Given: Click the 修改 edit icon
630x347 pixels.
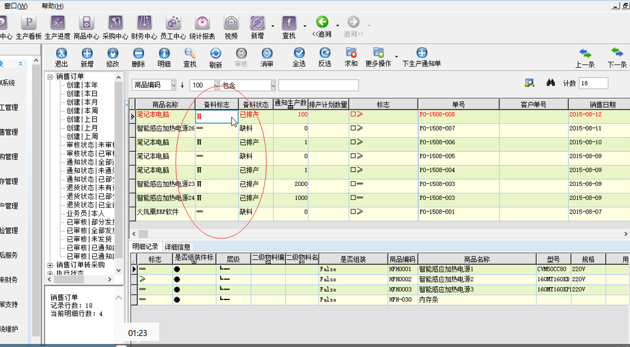Looking at the screenshot, I should pyautogui.click(x=112, y=54).
